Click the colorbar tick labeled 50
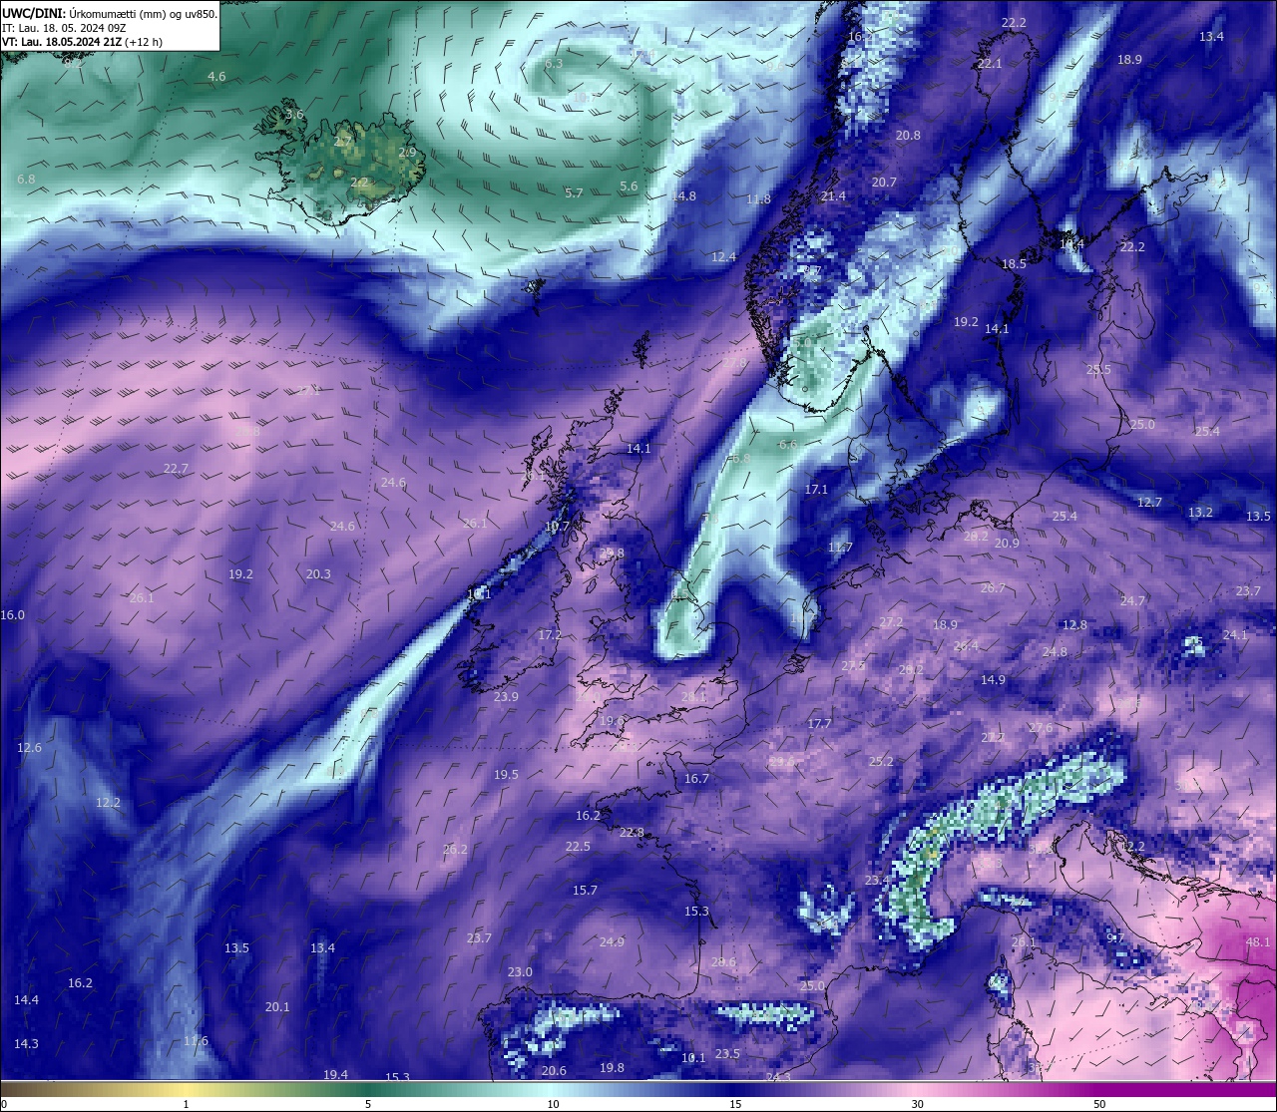Viewport: 1277px width, 1112px height. 1098,1104
